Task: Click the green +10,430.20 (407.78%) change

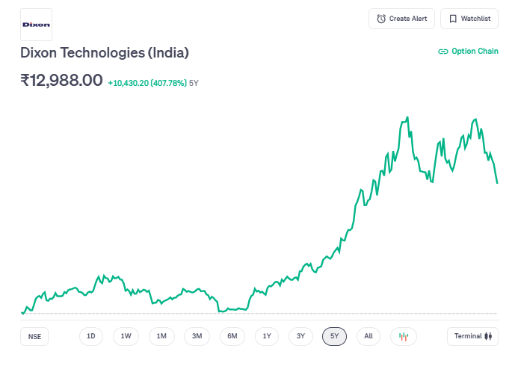Action: click(147, 83)
